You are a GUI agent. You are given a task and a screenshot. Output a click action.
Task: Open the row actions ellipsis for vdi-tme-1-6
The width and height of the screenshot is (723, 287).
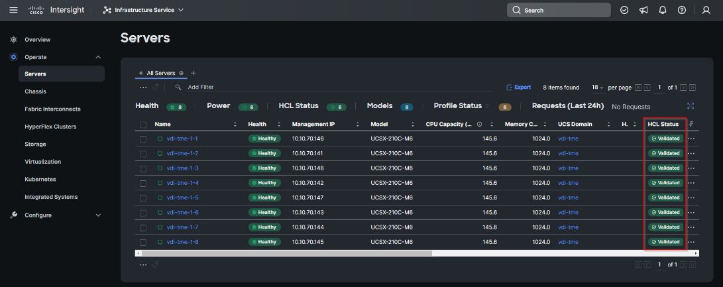(691, 212)
